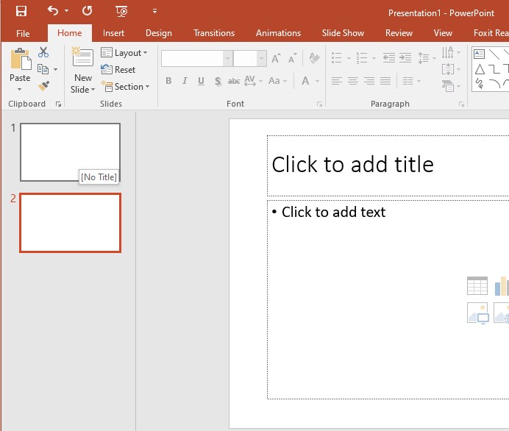Open Text Direction options
The width and height of the screenshot is (509, 431).
tap(451, 52)
